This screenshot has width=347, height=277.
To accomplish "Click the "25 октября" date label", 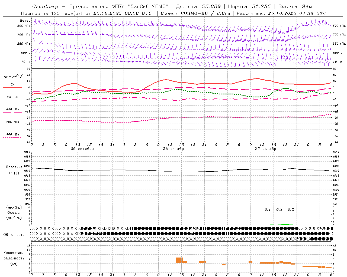I will point(82,149).
